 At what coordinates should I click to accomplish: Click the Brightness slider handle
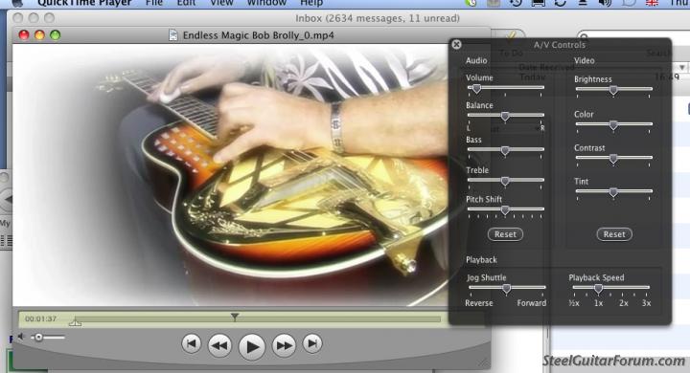tap(613, 90)
